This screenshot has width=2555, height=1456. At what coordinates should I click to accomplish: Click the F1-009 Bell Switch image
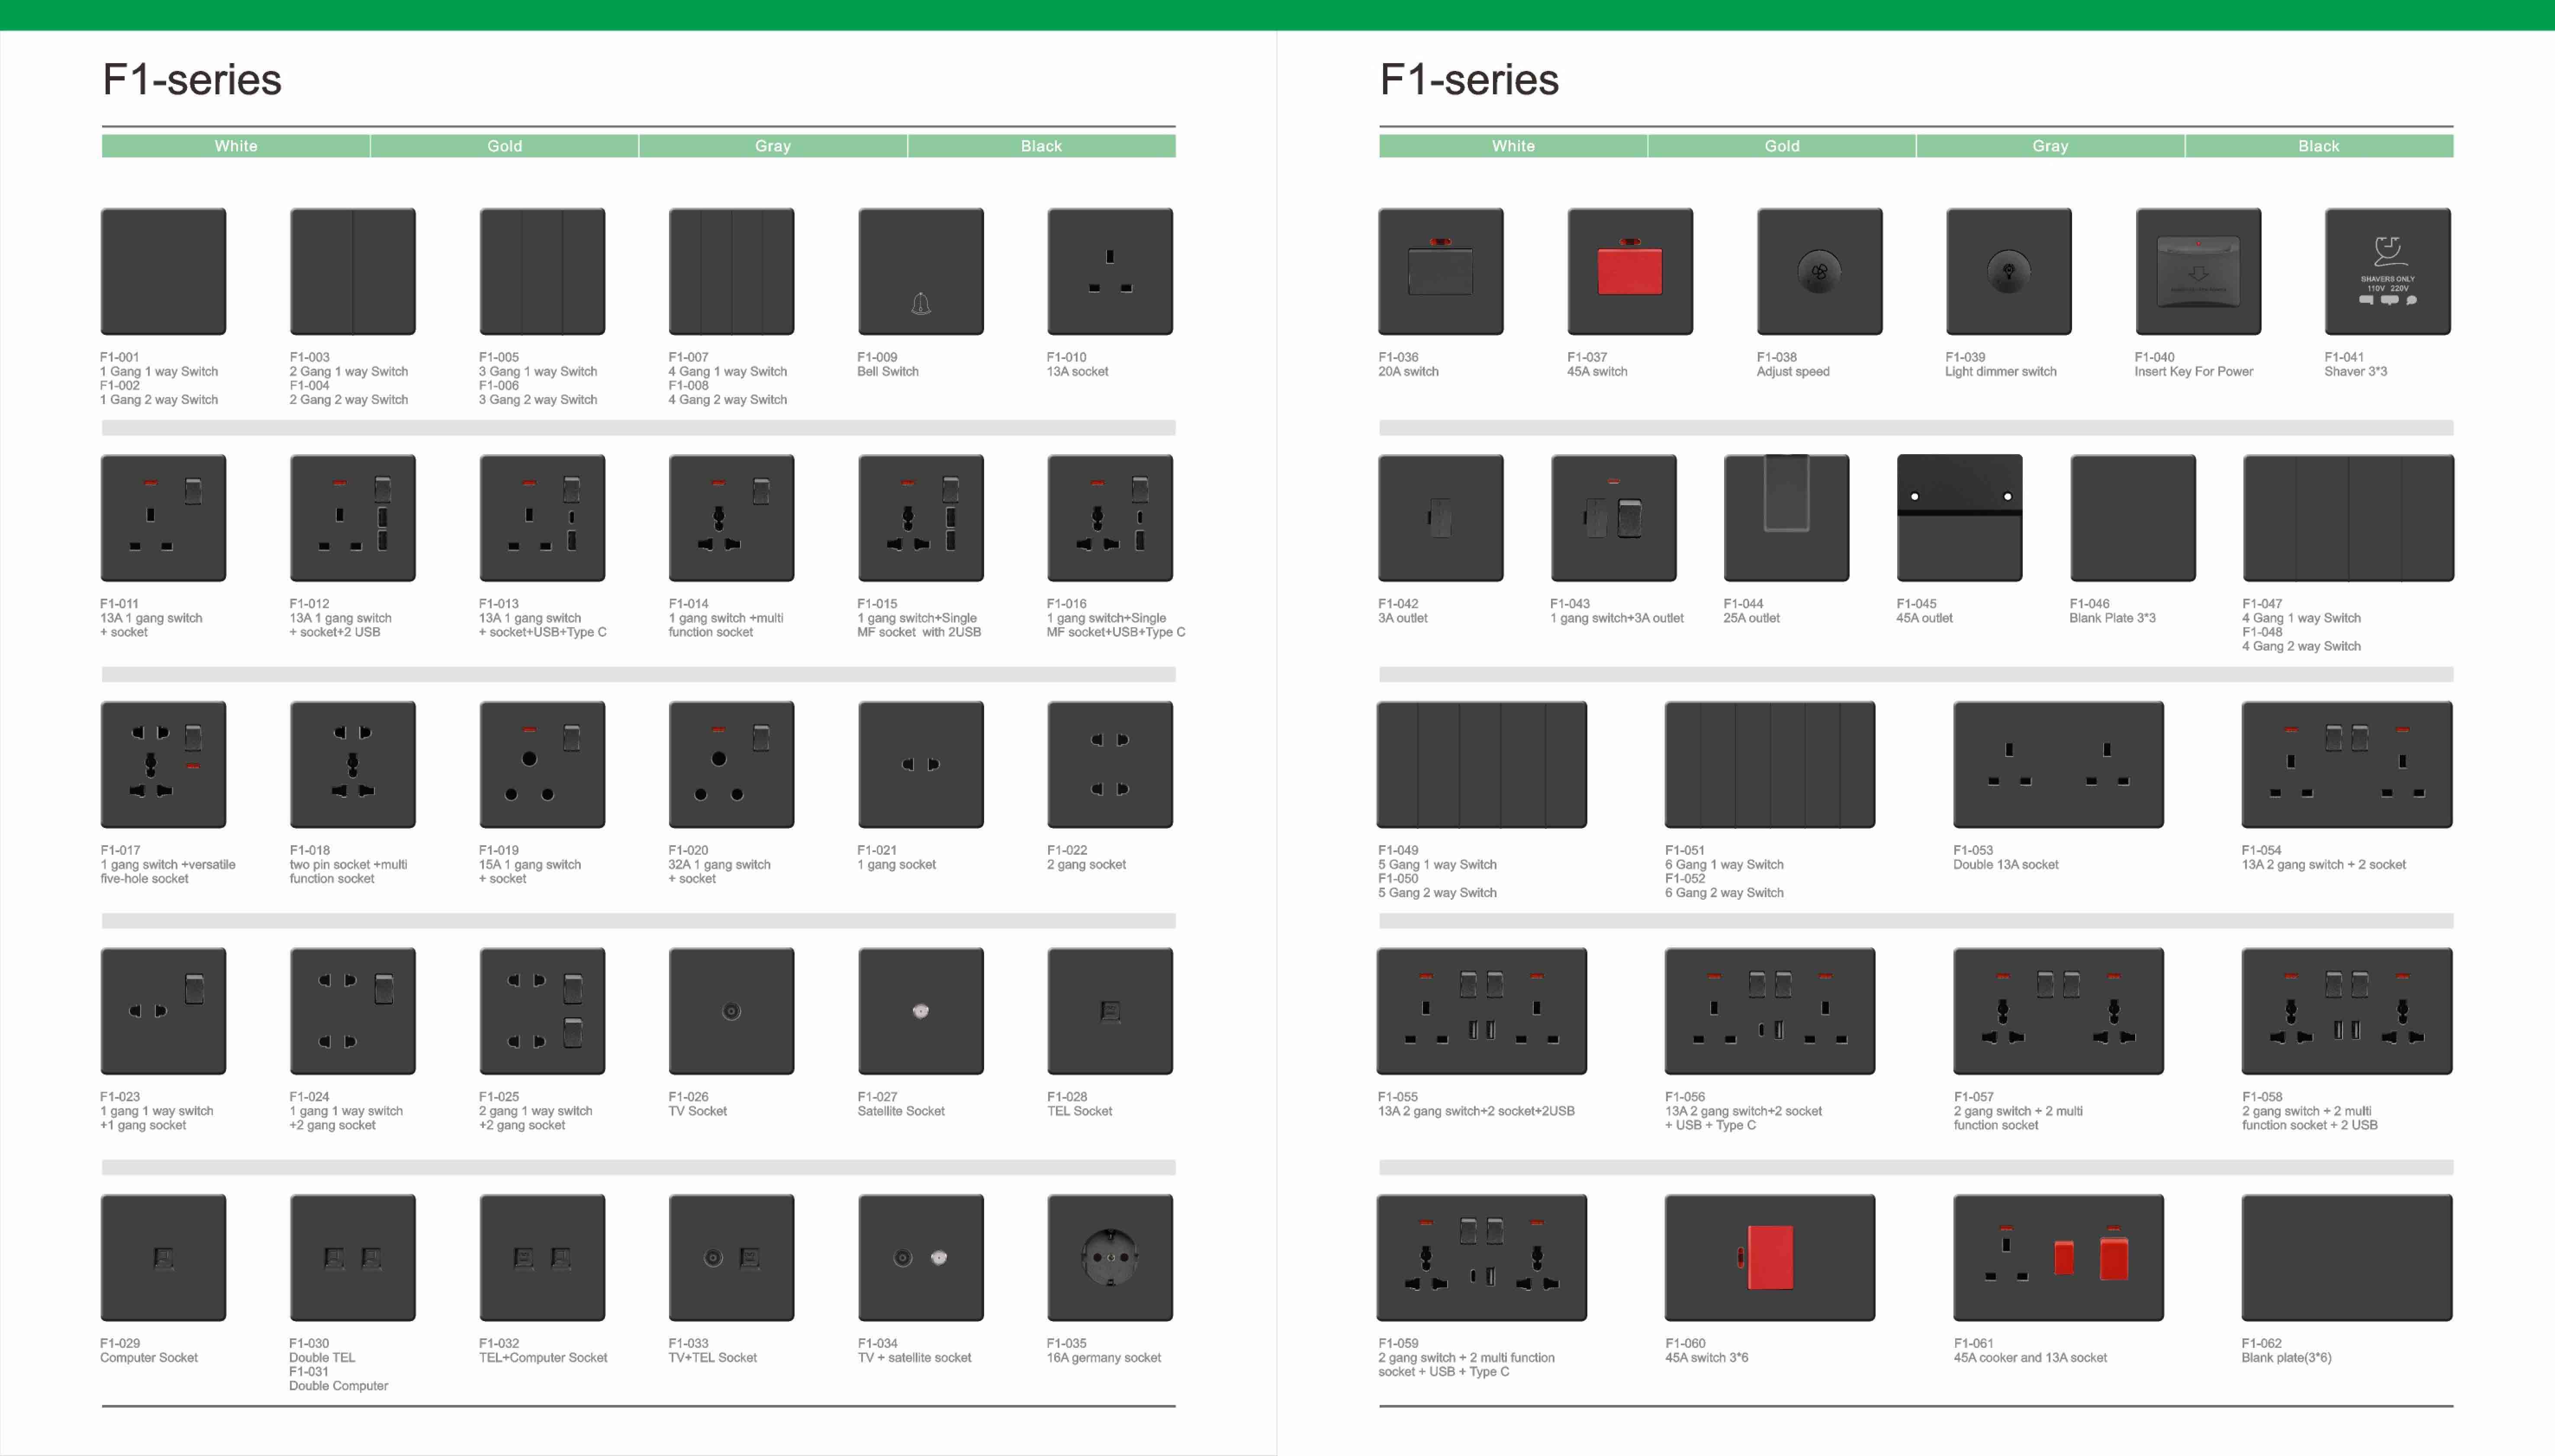[x=920, y=271]
